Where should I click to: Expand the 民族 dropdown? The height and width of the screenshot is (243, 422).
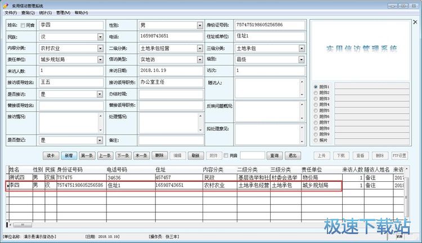[x=100, y=37]
